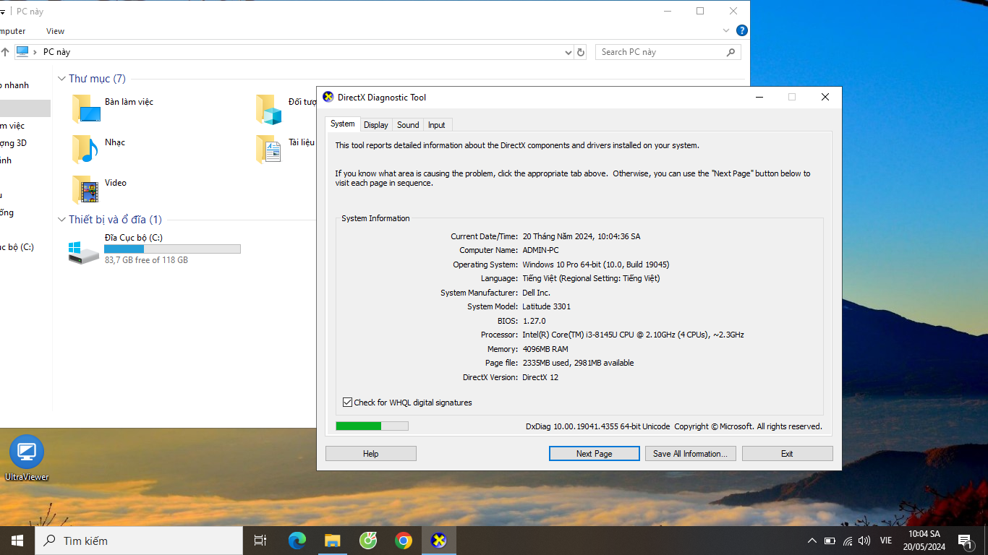
Task: Click the BIOS version 1.27.0 value
Action: pyautogui.click(x=534, y=321)
